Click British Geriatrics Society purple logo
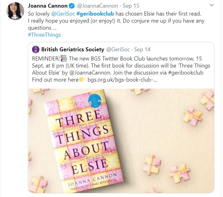This screenshot has height=197, width=223. click(x=36, y=49)
